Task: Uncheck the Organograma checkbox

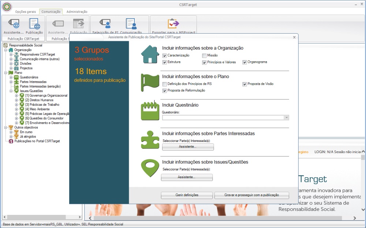Action: coord(244,62)
